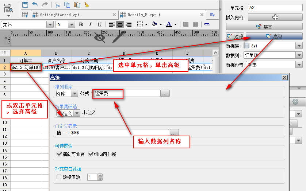Edit the 单元格 field A2

click(x=275, y=8)
